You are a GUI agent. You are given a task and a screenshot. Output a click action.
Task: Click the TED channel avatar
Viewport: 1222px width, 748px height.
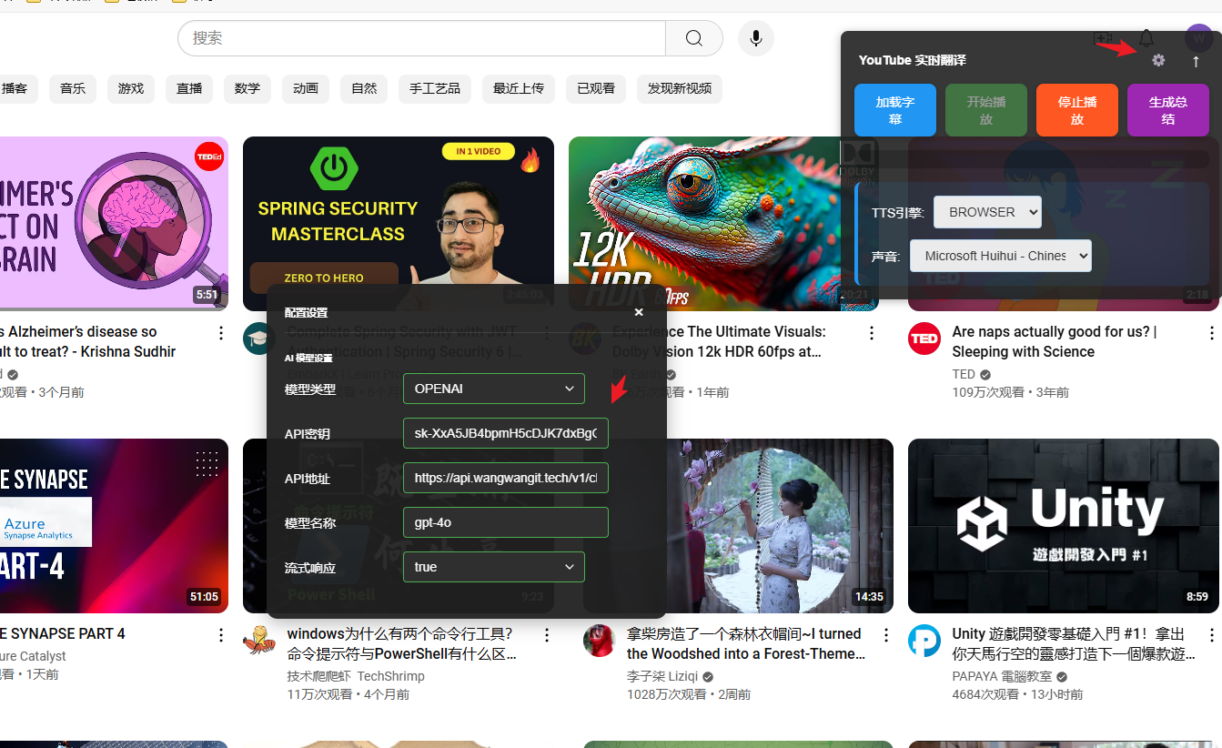924,339
